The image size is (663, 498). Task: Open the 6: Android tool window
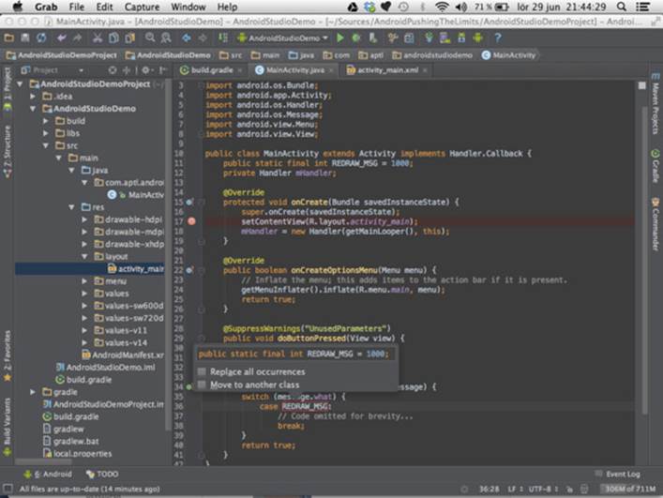pyautogui.click(x=47, y=474)
